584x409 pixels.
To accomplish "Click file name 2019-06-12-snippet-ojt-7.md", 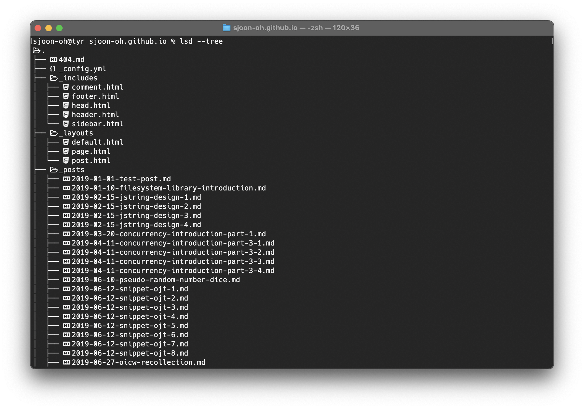I will coord(130,344).
